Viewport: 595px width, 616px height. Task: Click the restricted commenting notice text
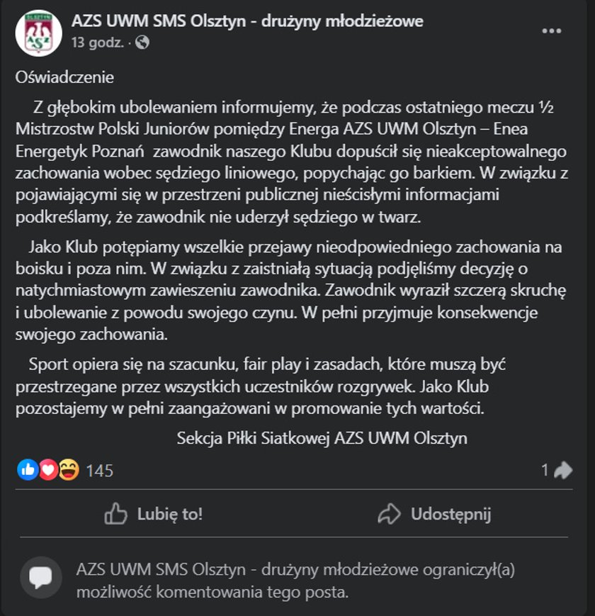point(295,581)
